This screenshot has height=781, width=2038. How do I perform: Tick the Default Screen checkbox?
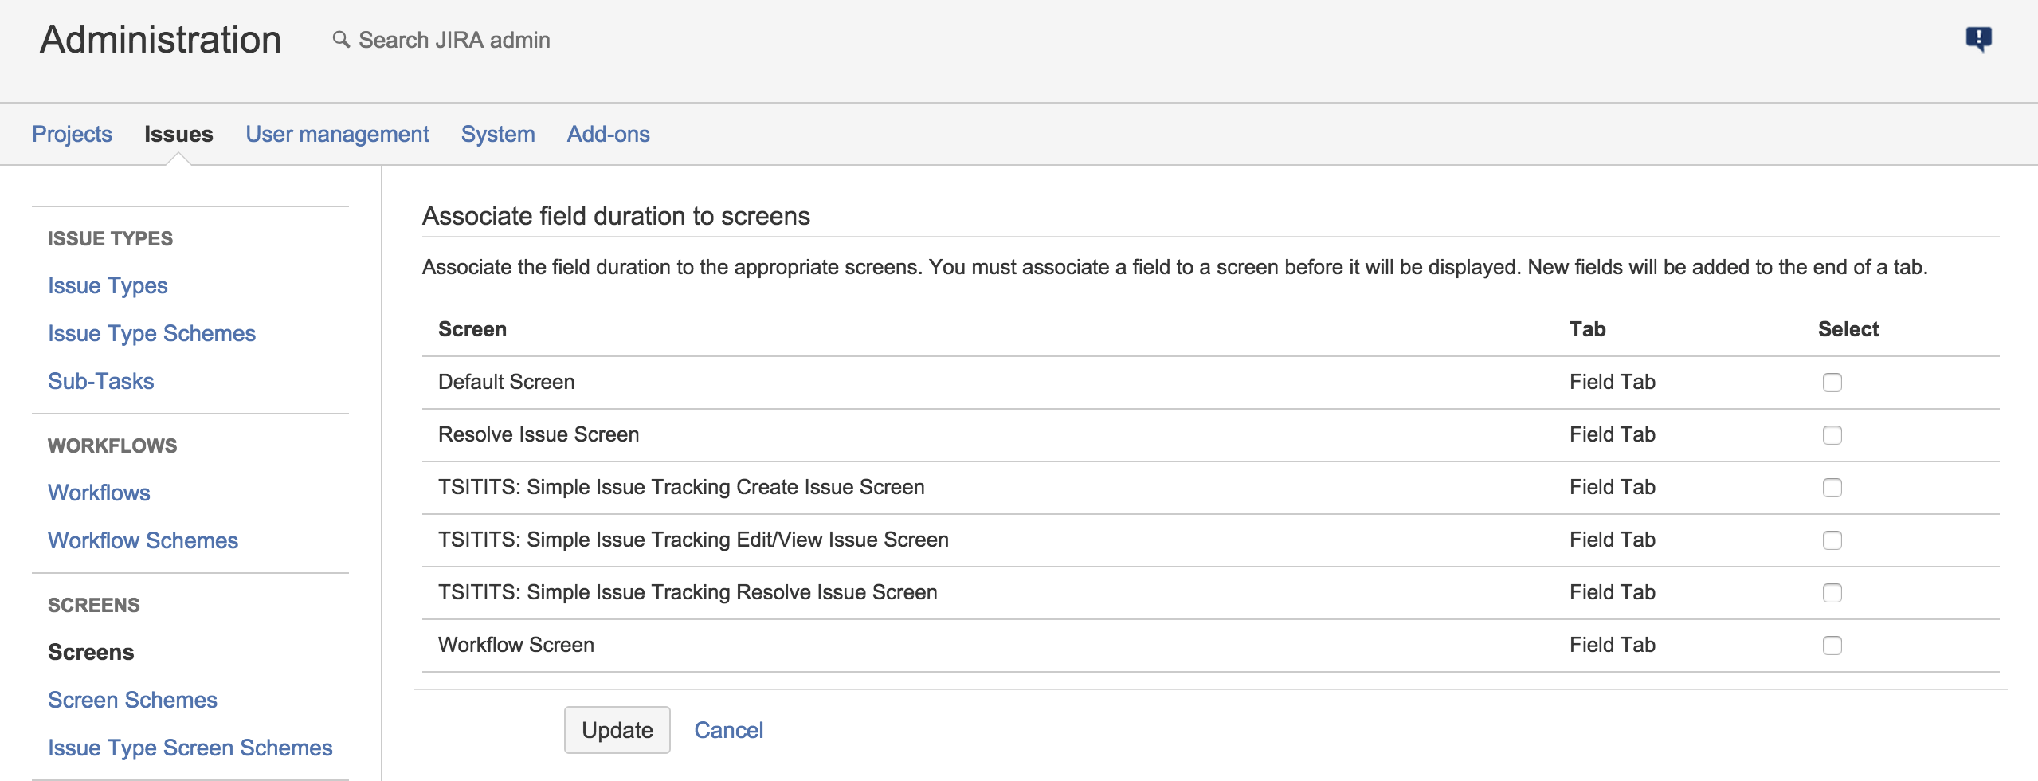[1832, 383]
